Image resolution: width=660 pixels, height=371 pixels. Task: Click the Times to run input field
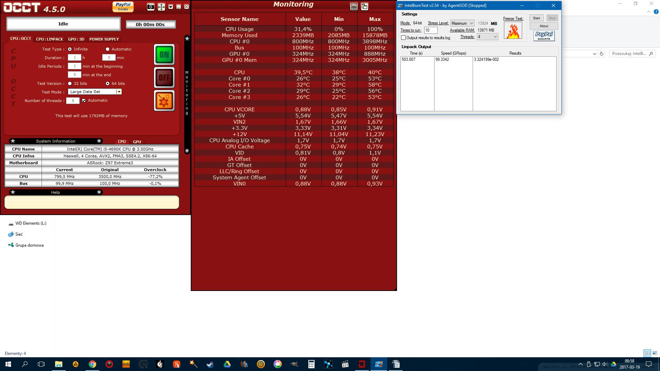pos(431,30)
